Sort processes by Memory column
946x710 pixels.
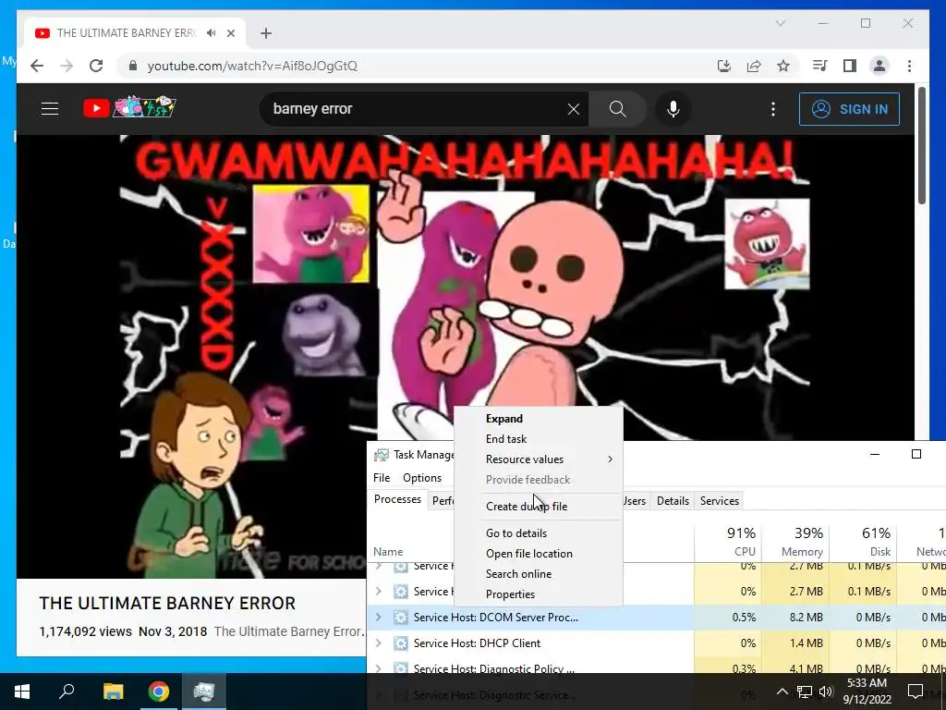(x=795, y=542)
